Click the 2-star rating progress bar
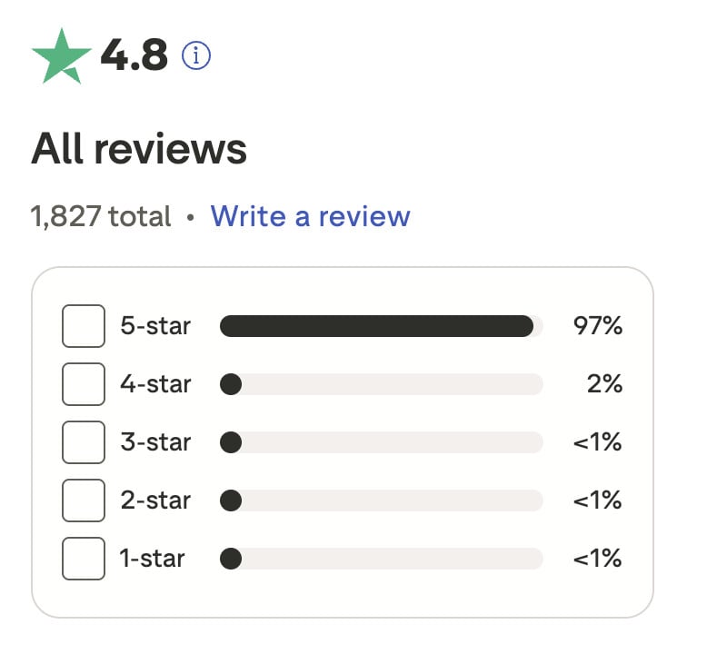 tap(381, 500)
